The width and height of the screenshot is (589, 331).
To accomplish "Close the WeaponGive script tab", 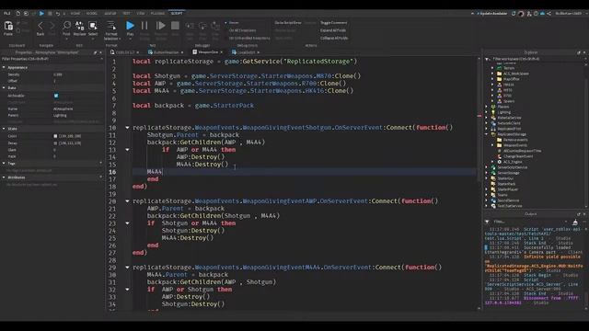I will click(x=222, y=52).
